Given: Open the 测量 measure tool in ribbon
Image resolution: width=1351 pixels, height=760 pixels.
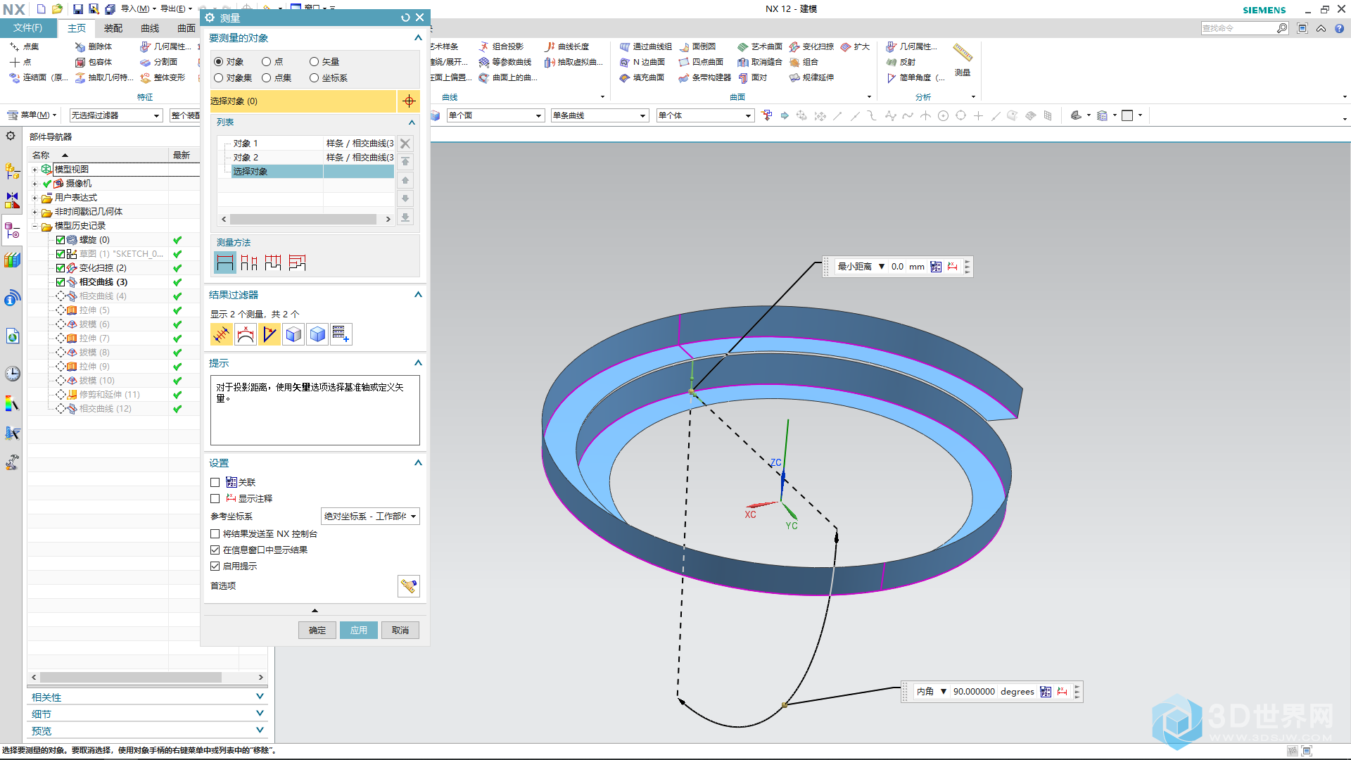Looking at the screenshot, I should [962, 59].
